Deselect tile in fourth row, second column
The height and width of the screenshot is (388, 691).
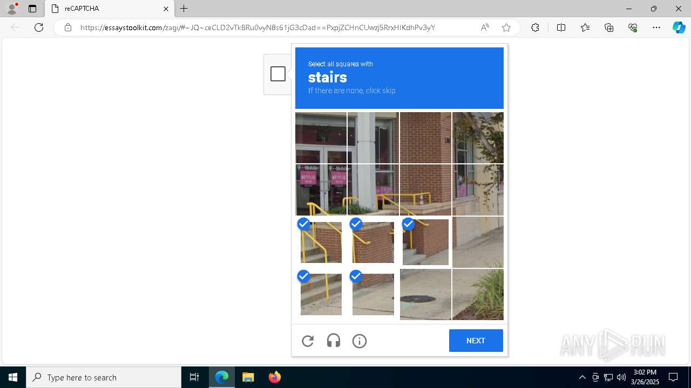click(373, 294)
